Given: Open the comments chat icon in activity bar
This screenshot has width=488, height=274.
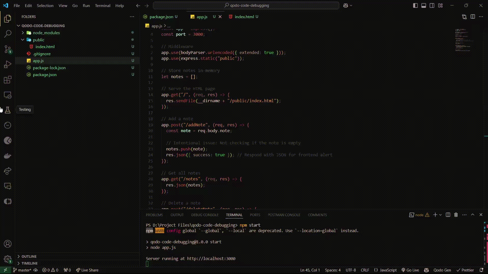Looking at the screenshot, I should coord(8,186).
